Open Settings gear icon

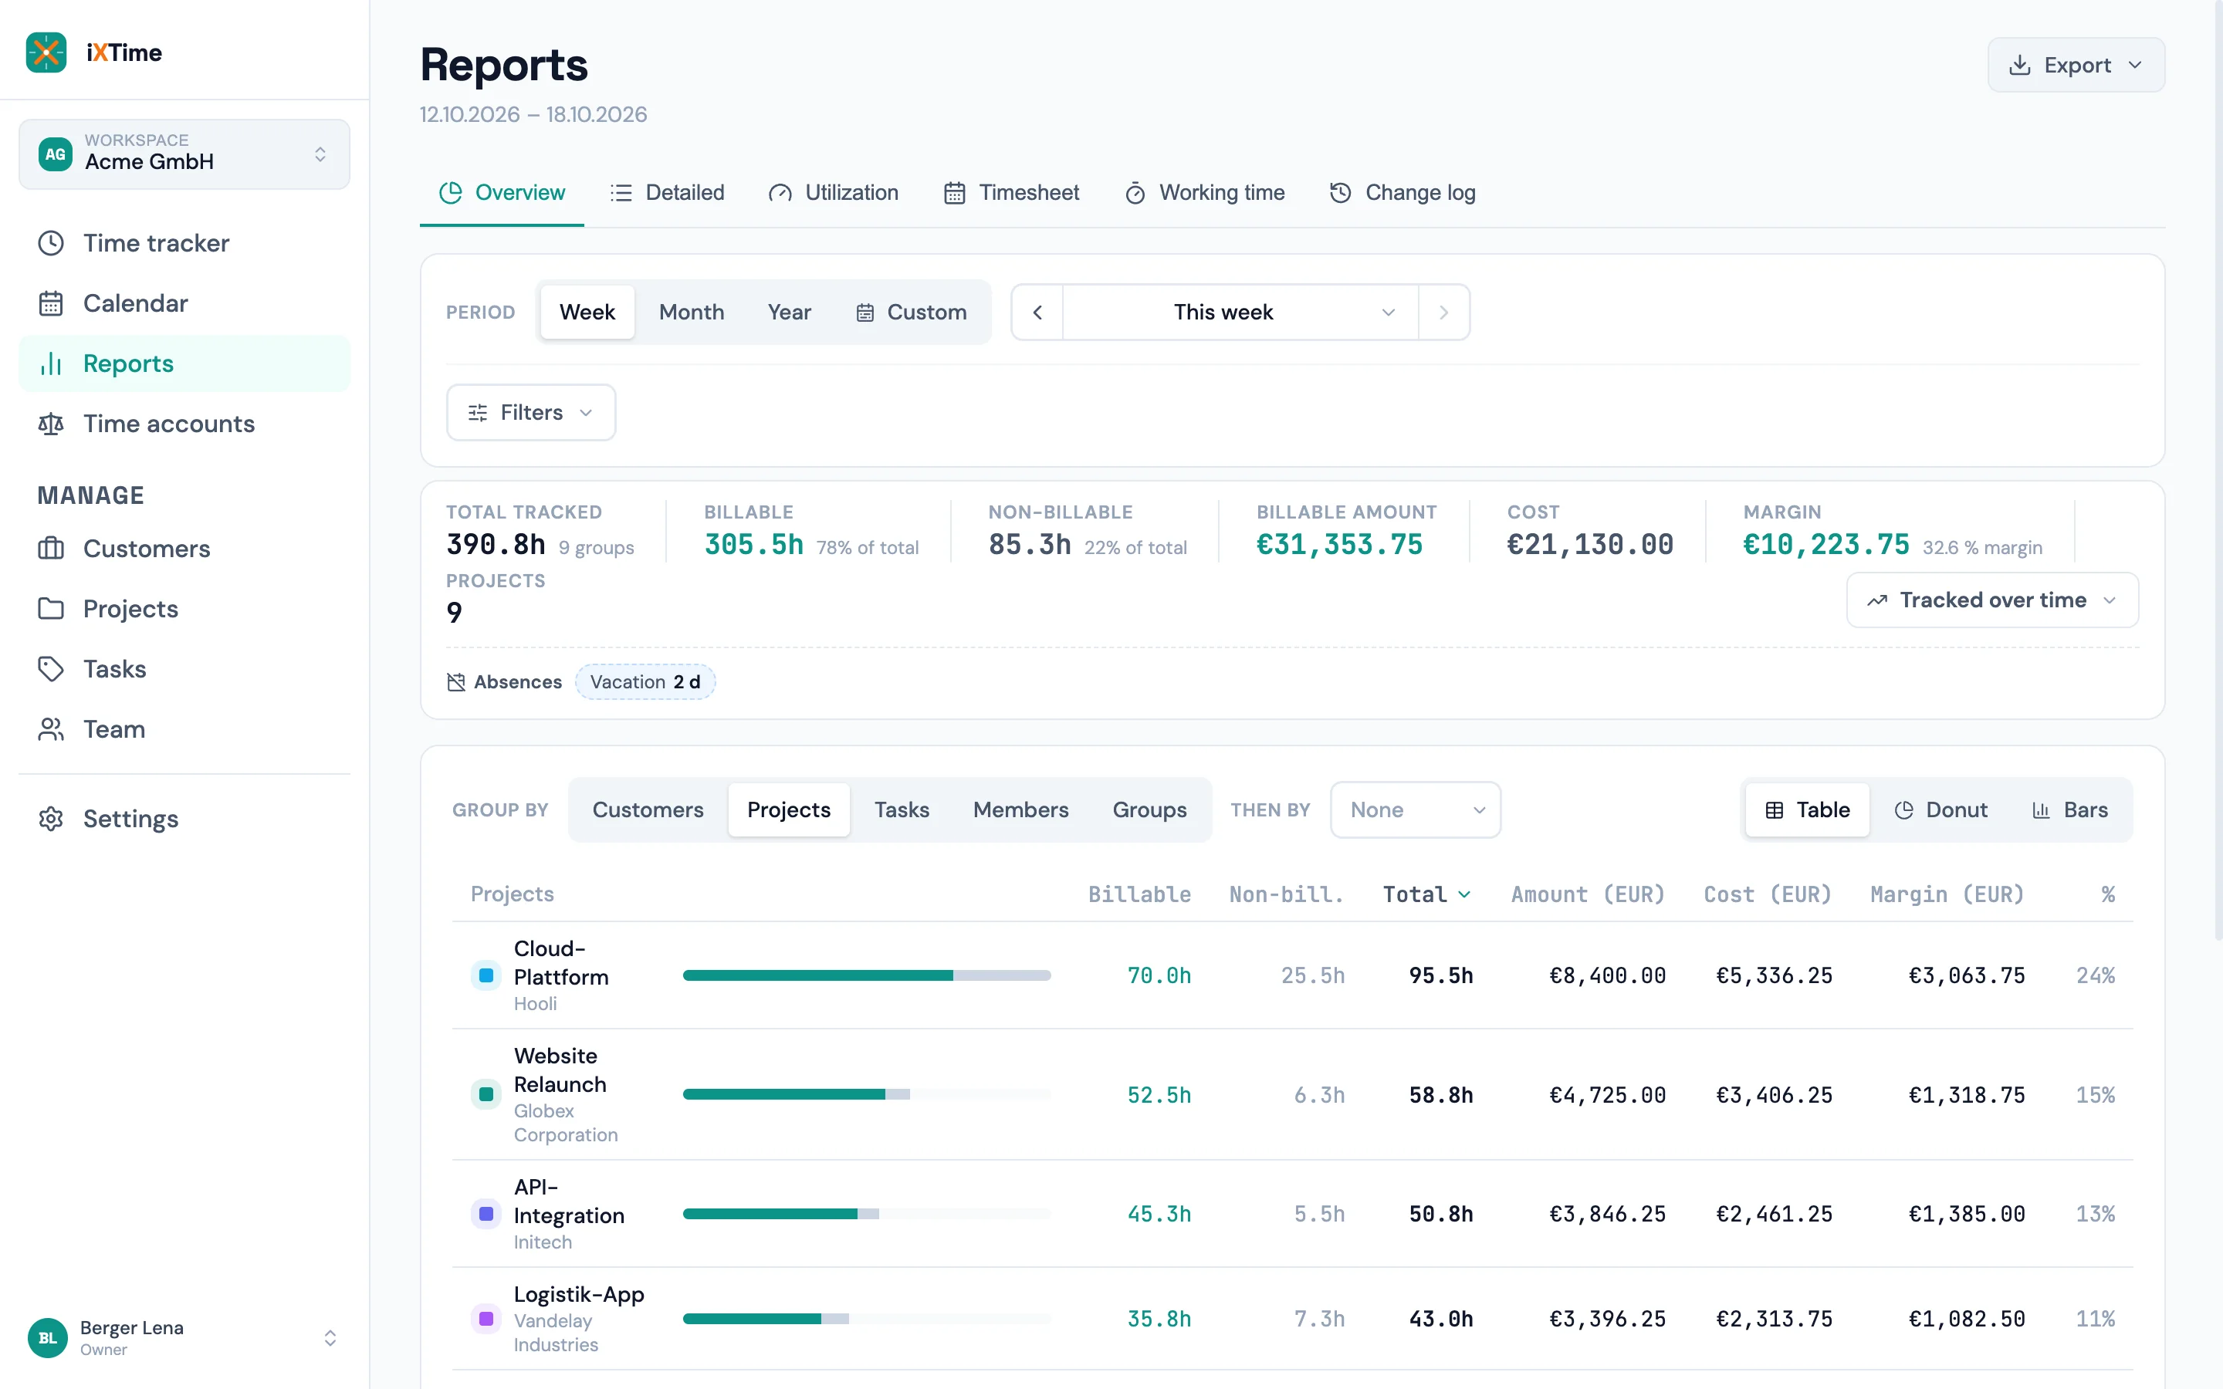pyautogui.click(x=50, y=819)
